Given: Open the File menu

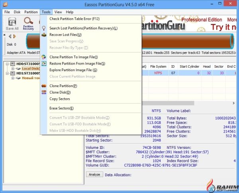Looking at the screenshot, I should click(7, 12).
